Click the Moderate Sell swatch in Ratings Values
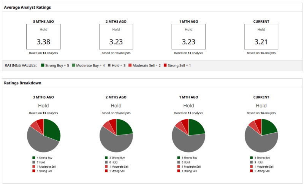Image resolution: width=304 pixels, height=184 pixels. point(130,65)
